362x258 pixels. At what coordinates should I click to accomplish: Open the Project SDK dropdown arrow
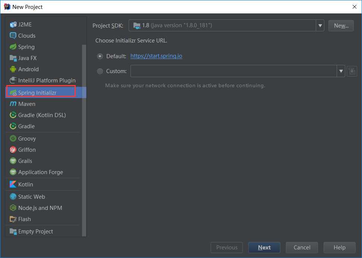[x=320, y=25]
